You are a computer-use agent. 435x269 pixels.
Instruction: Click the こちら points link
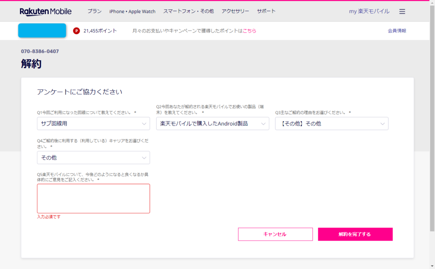249,31
